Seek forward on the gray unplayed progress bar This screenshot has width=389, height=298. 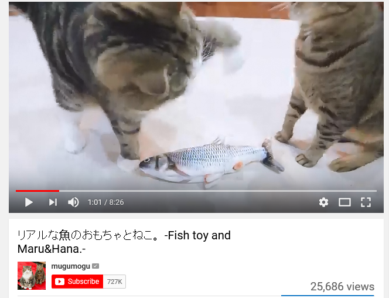coord(218,191)
